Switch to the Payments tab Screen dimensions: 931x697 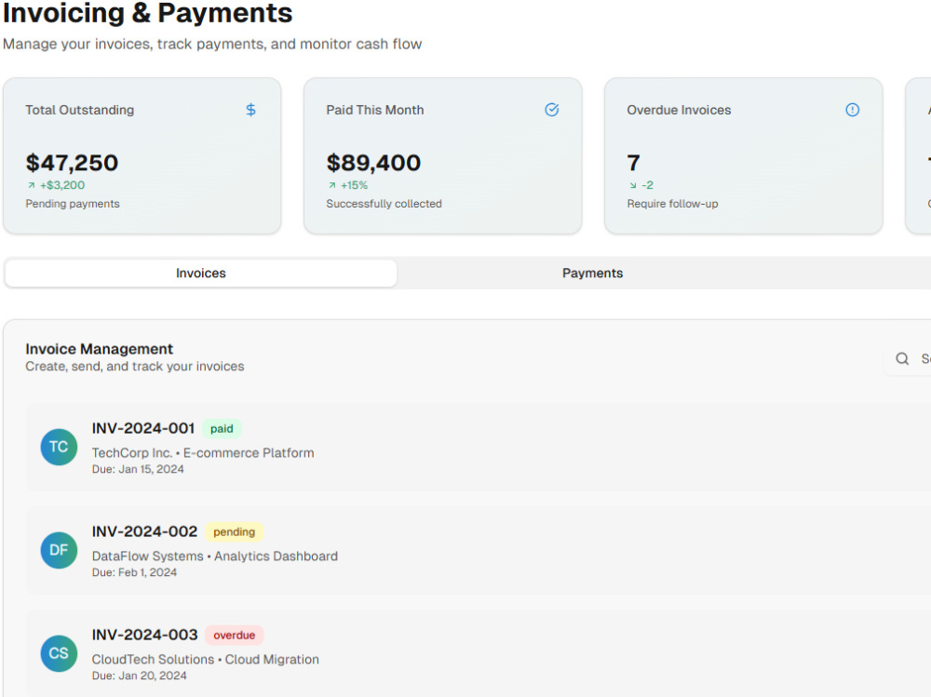pyautogui.click(x=592, y=273)
